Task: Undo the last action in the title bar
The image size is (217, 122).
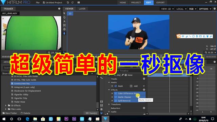Action: [68, 2]
